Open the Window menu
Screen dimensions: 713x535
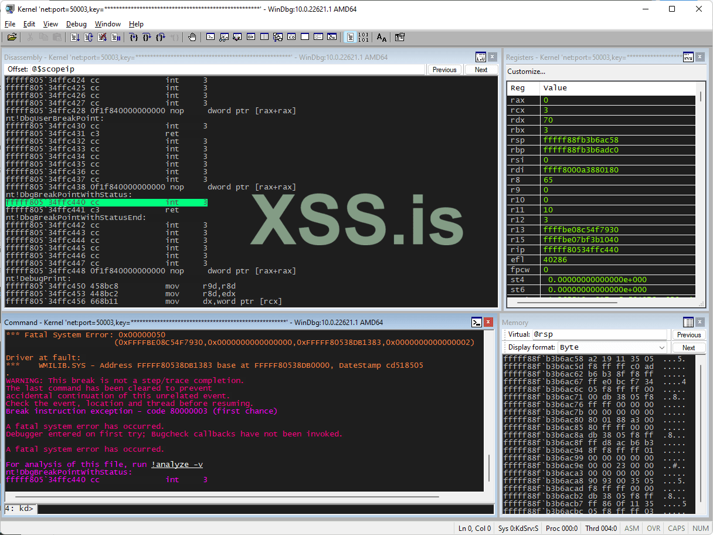click(108, 24)
